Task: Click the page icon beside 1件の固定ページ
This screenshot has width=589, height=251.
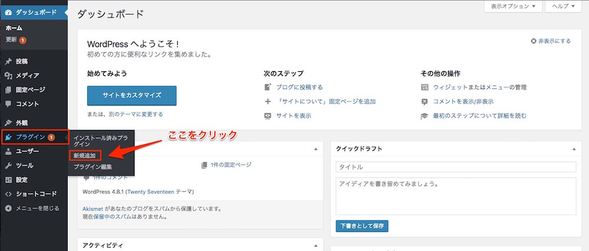Action: point(204,164)
